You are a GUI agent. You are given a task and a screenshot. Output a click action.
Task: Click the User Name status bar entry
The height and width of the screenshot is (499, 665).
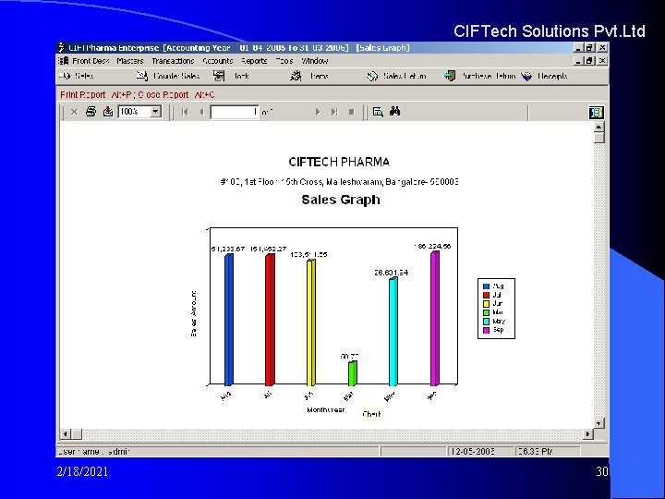click(93, 452)
